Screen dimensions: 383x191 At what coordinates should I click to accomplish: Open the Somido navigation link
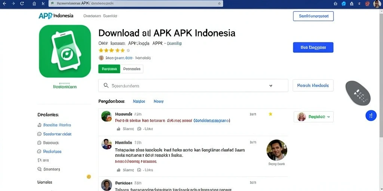tap(110, 16)
